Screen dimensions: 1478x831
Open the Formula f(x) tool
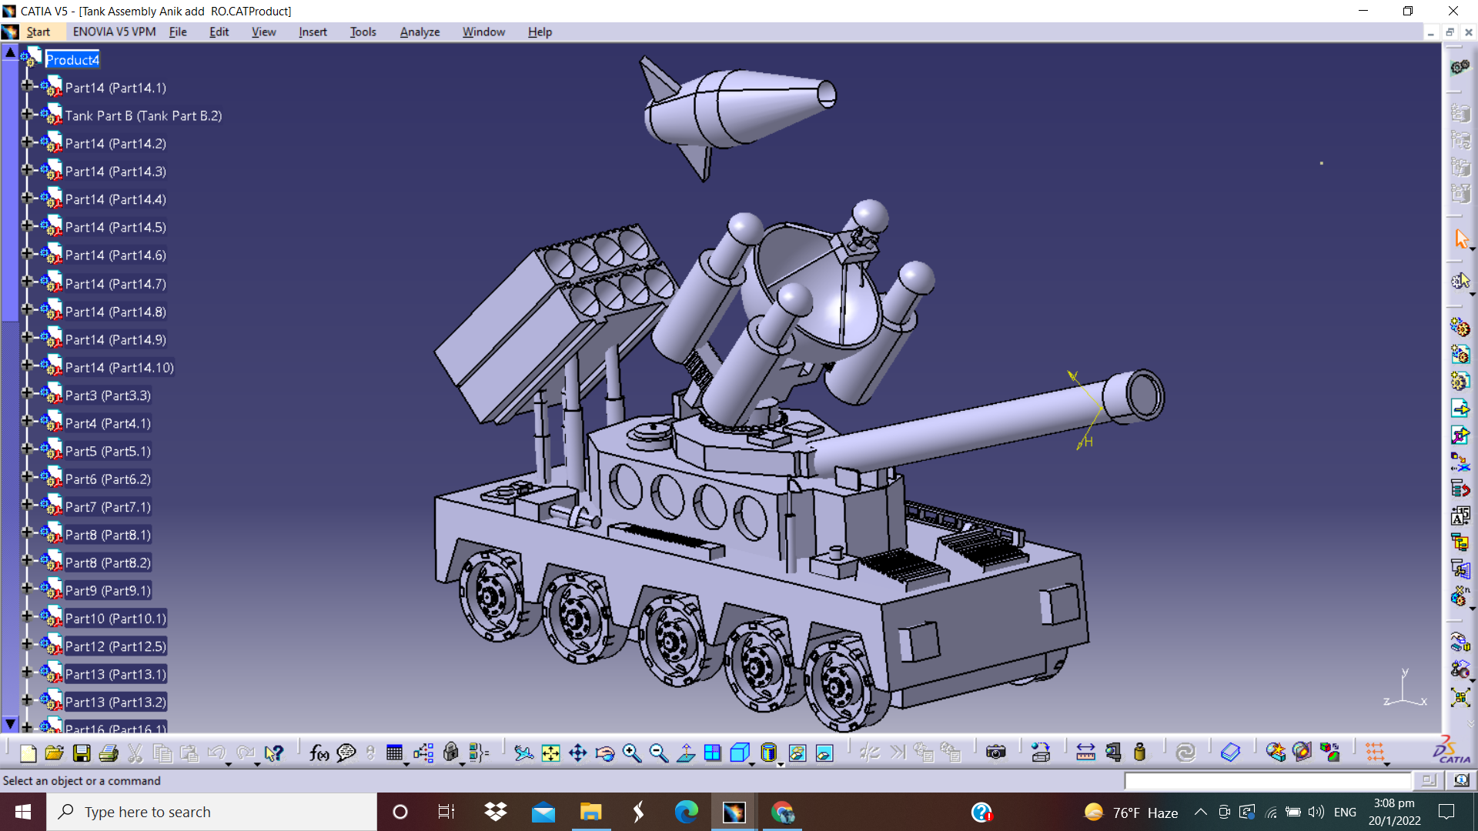click(319, 753)
